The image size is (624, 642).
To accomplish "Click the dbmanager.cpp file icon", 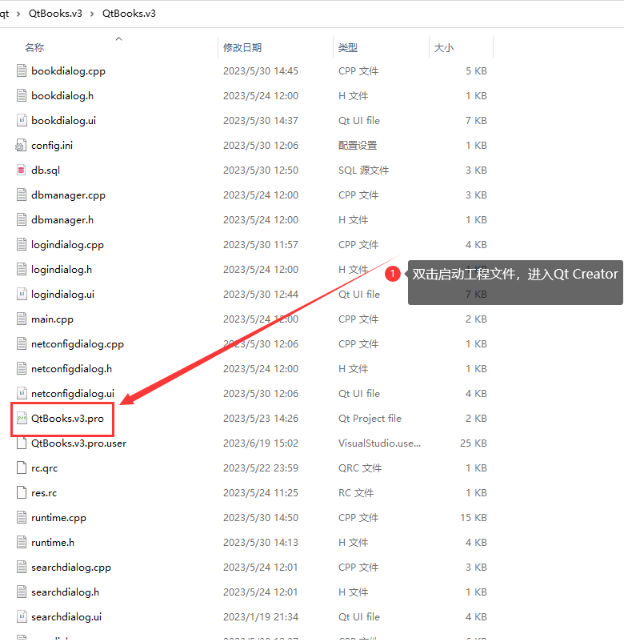I will point(22,195).
